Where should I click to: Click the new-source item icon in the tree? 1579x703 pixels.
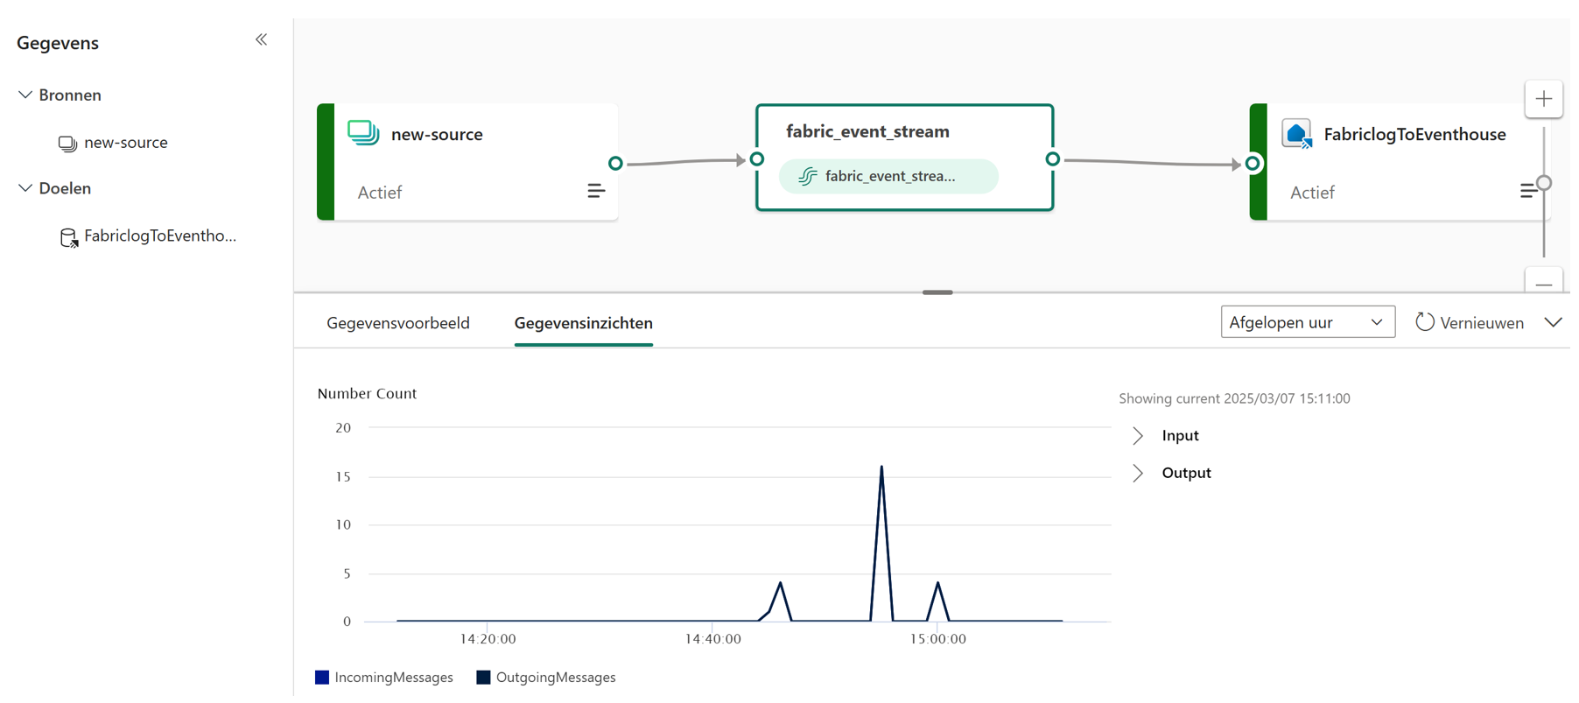coord(67,143)
